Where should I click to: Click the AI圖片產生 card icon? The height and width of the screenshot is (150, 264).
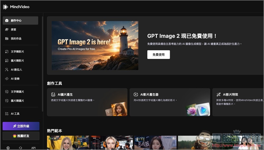pyautogui.click(x=53, y=95)
